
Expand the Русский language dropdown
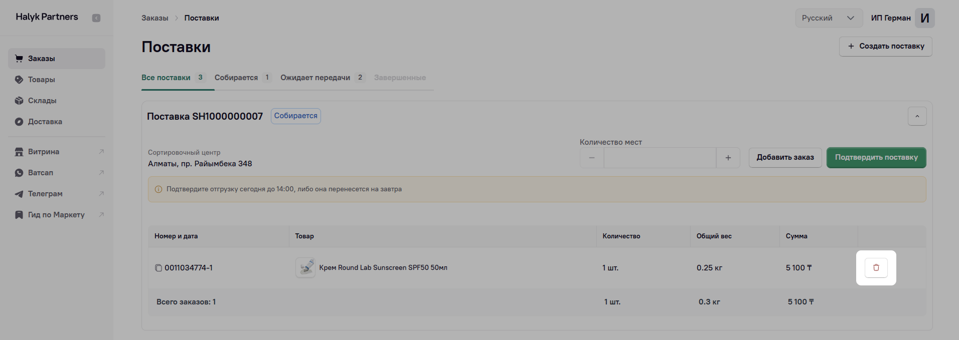pos(828,18)
